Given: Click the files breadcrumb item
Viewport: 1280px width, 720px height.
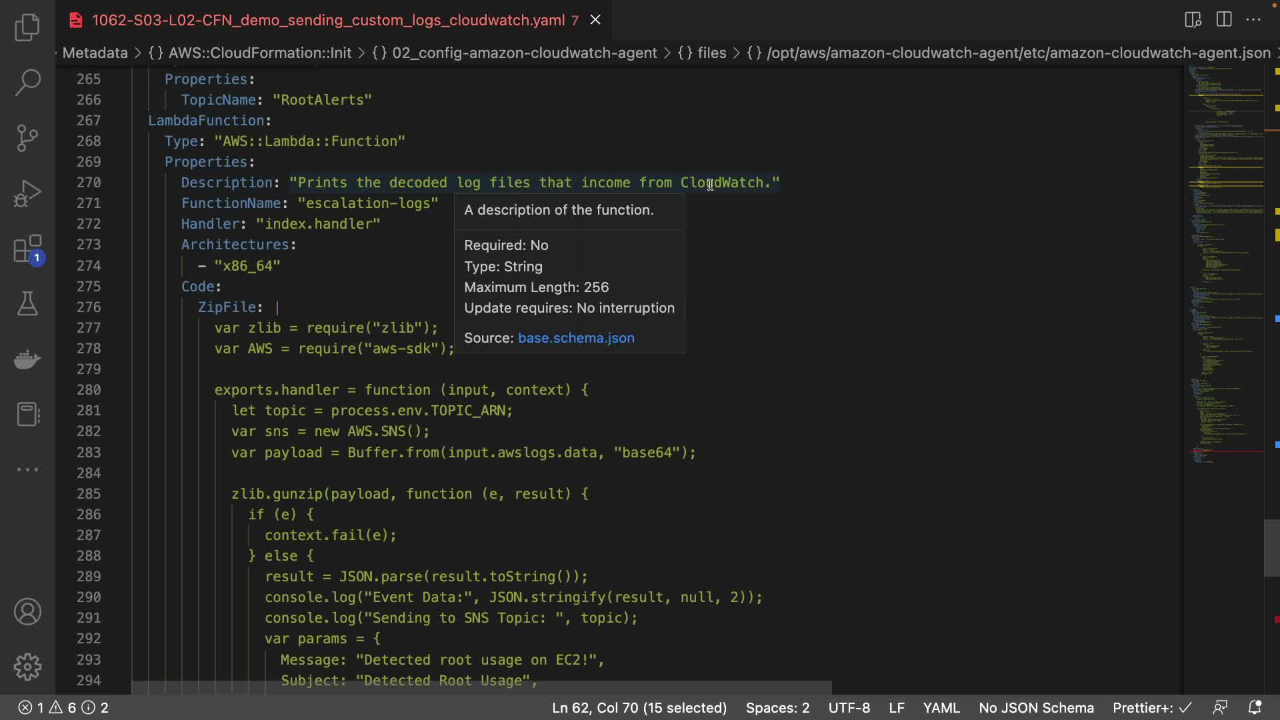Looking at the screenshot, I should (x=711, y=53).
